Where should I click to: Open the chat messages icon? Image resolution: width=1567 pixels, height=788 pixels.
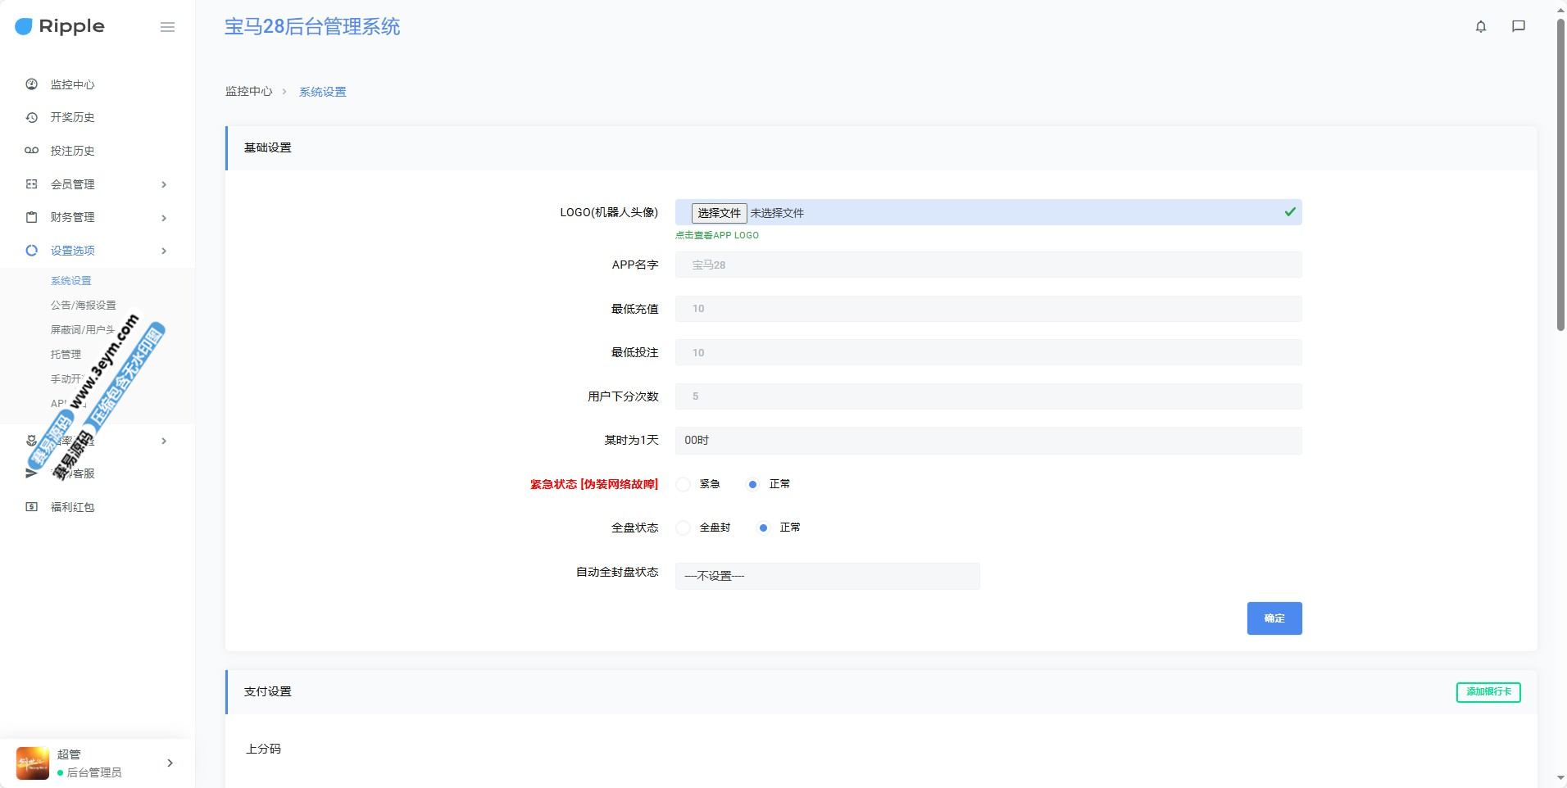[1518, 26]
